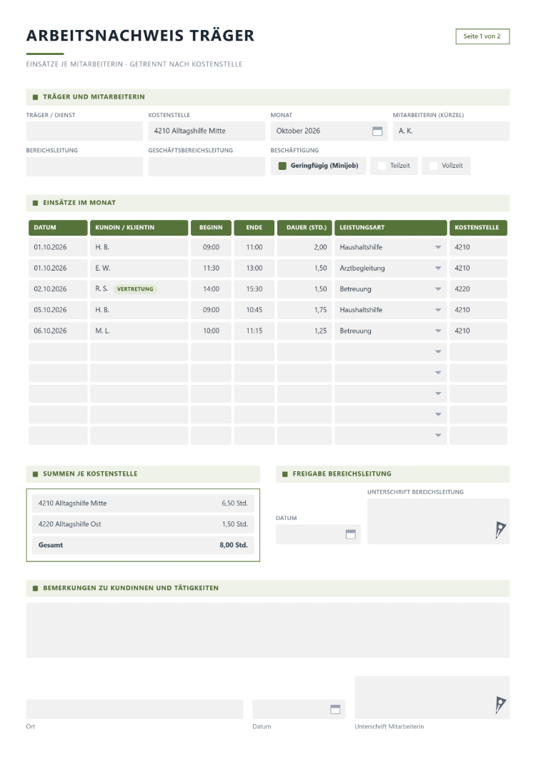Open calendar icon in bottom Datum field

335,709
